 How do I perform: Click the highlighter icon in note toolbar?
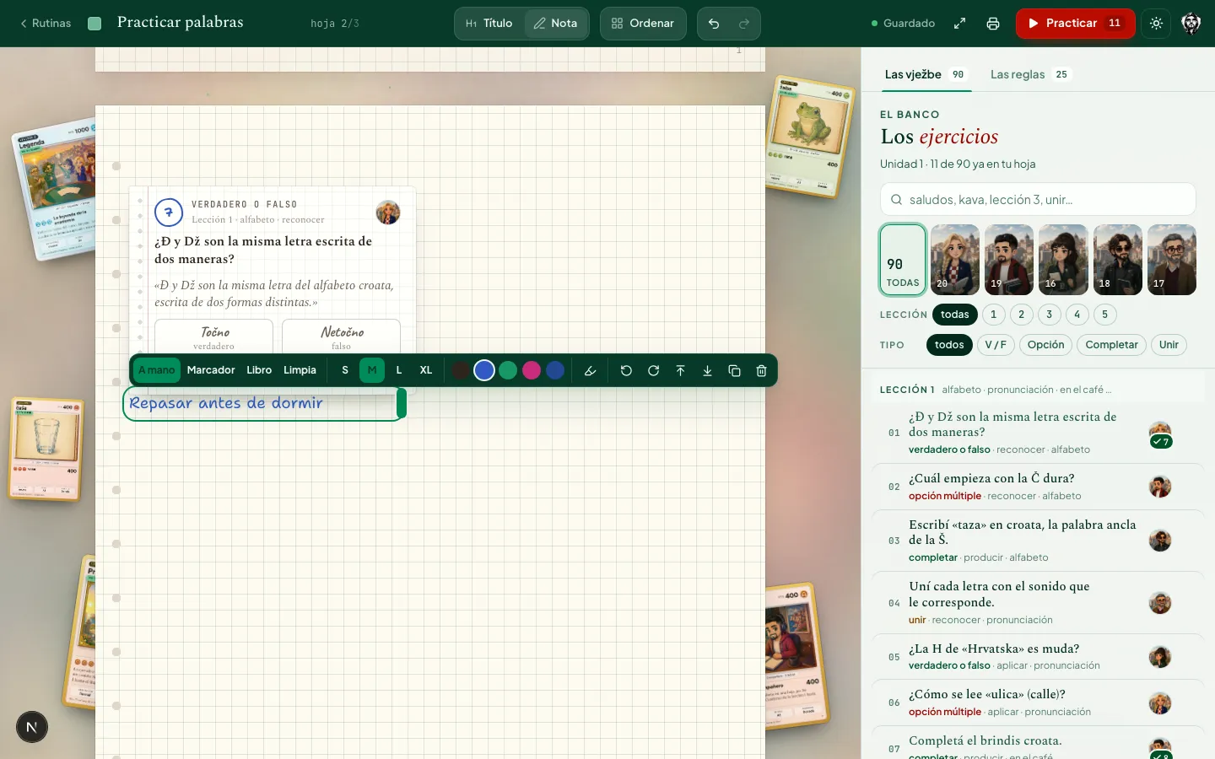(591, 371)
